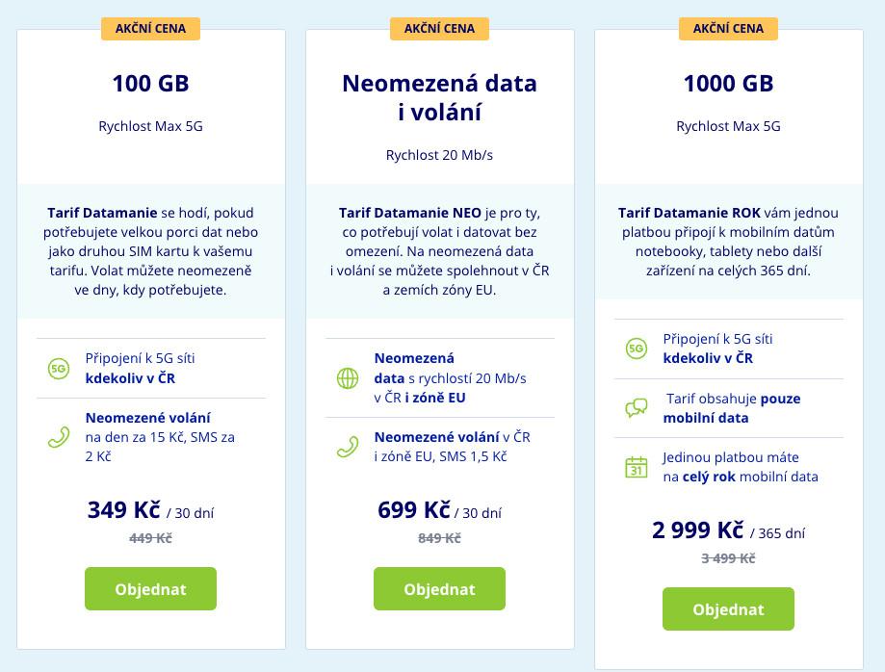
Task: Order the 100 GB plan with Objednat
Action: click(150, 589)
